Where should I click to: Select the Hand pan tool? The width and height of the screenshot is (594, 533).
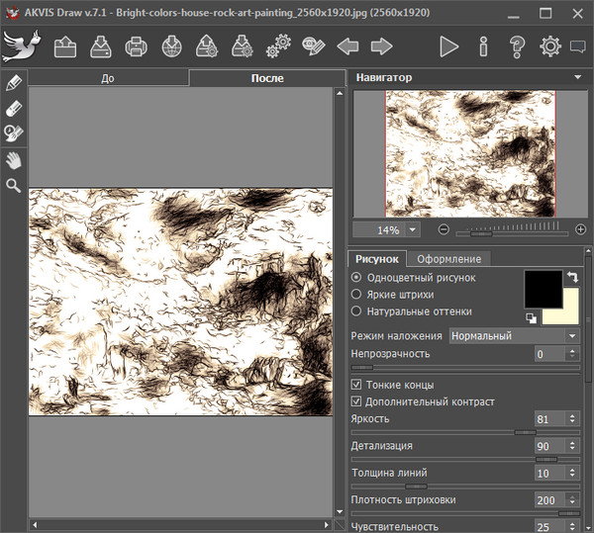click(x=14, y=159)
